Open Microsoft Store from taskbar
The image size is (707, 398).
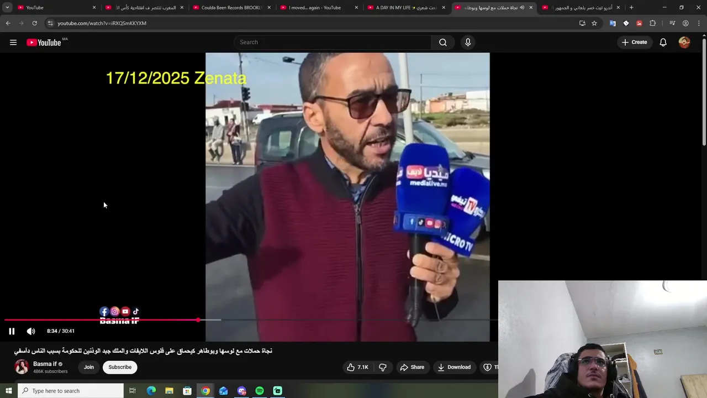click(187, 391)
